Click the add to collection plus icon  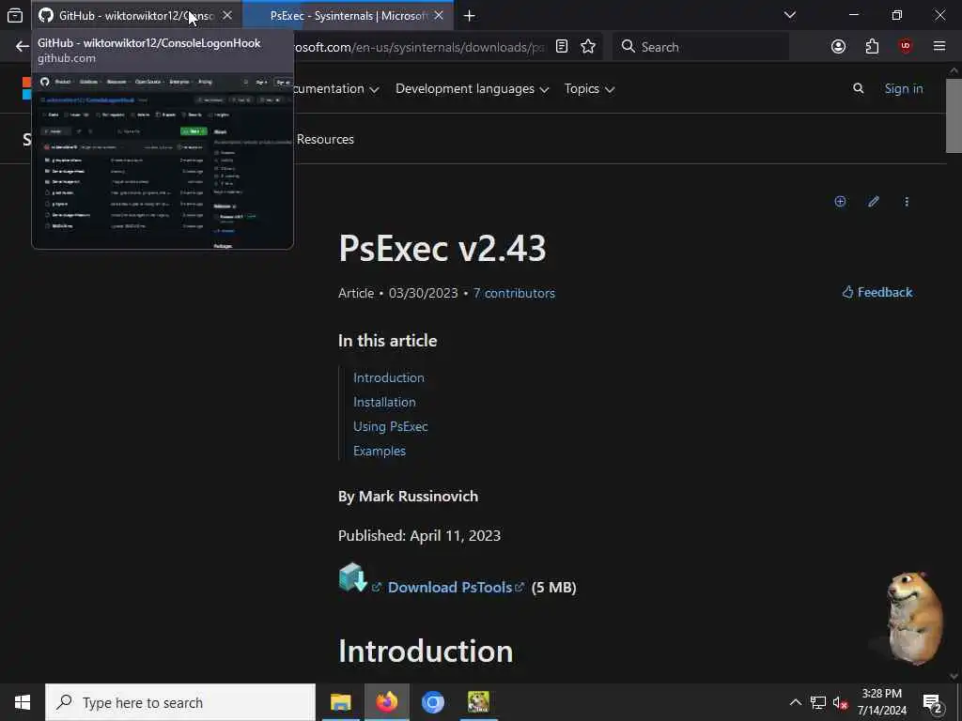coord(840,201)
